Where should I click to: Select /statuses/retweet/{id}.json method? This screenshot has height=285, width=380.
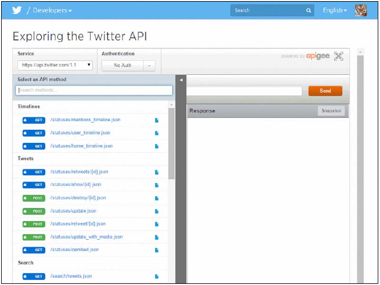pyautogui.click(x=78, y=224)
